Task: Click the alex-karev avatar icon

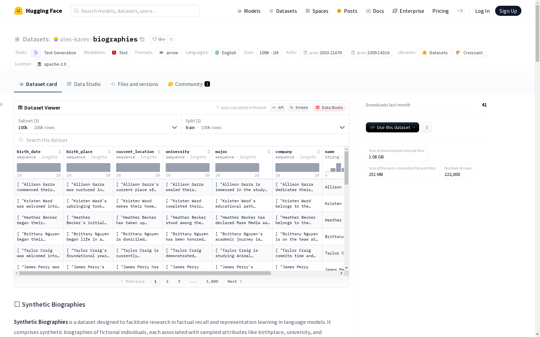Action: click(x=56, y=39)
